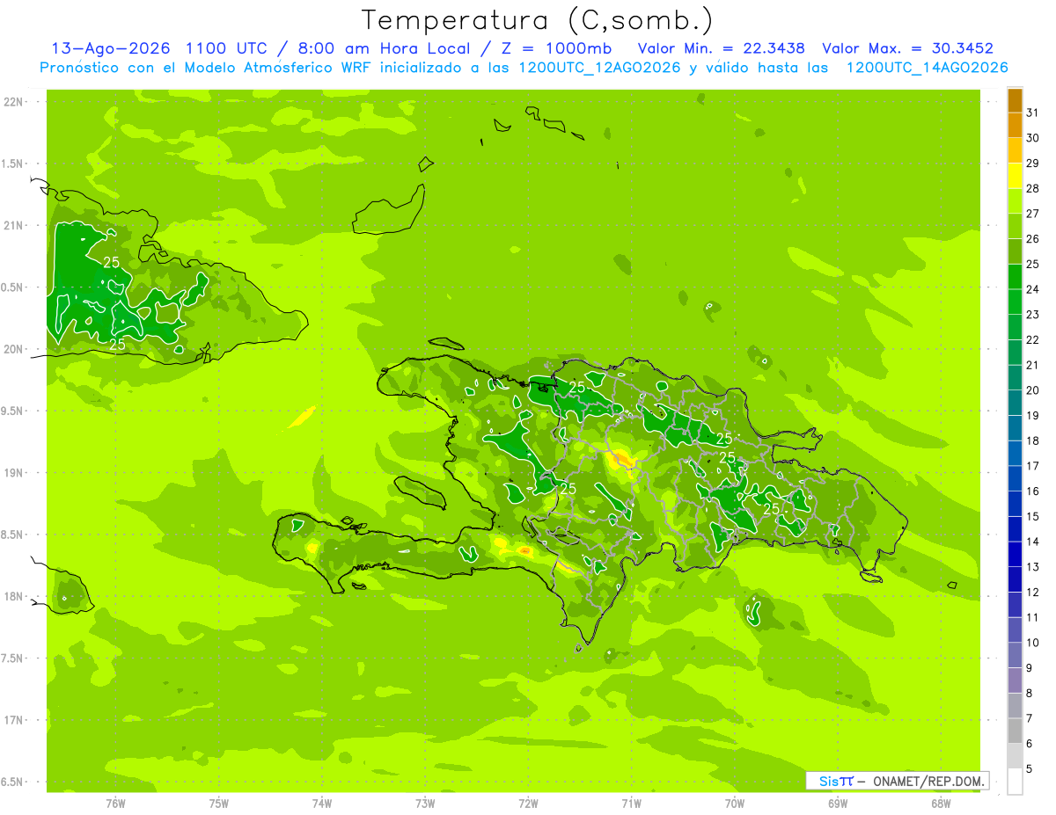
Task: Click the '22N' latitude label
Action: pos(14,101)
